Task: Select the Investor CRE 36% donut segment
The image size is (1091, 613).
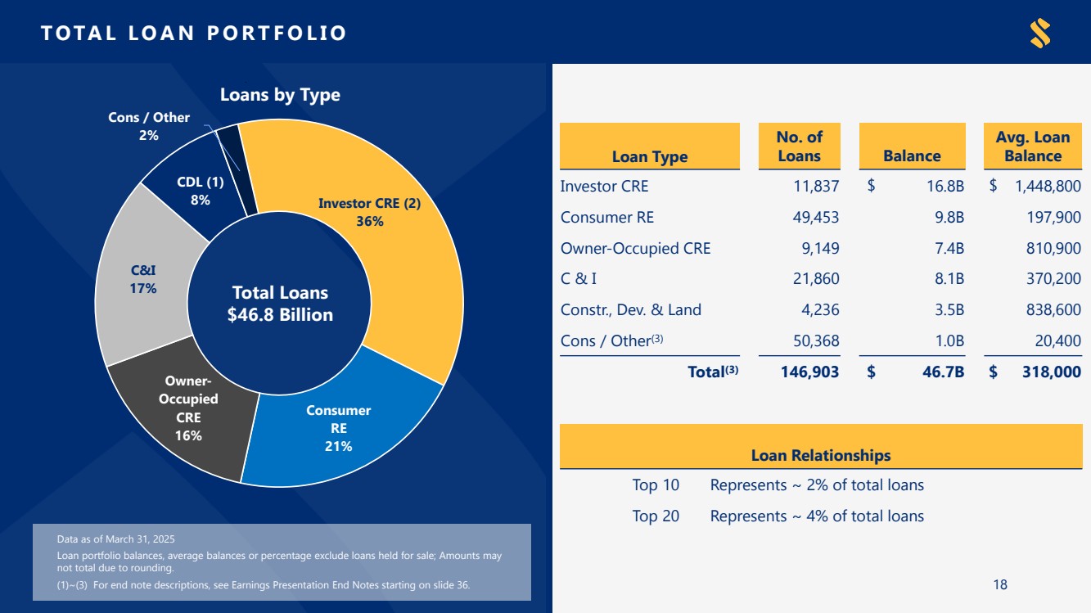Action: click(369, 212)
